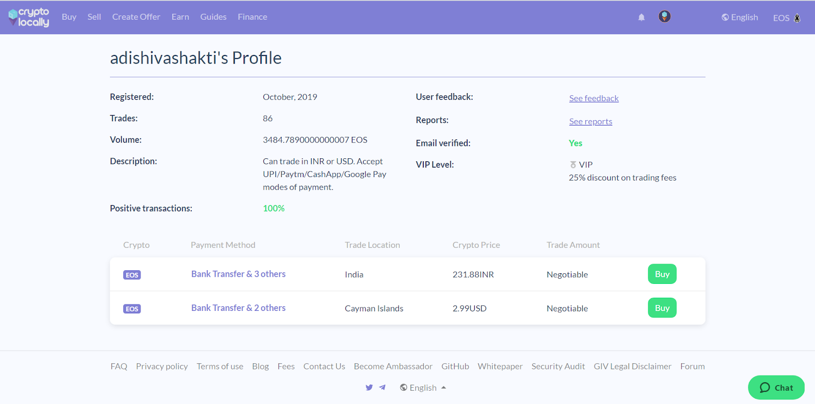Open the Twitter icon in the footer
815x404 pixels.
click(x=369, y=388)
